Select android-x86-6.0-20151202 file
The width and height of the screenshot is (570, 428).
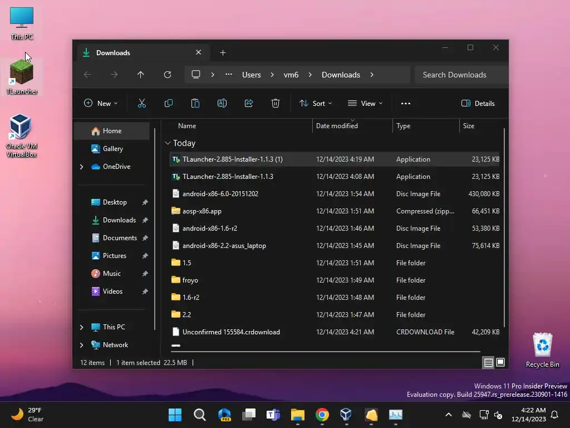coord(335,194)
